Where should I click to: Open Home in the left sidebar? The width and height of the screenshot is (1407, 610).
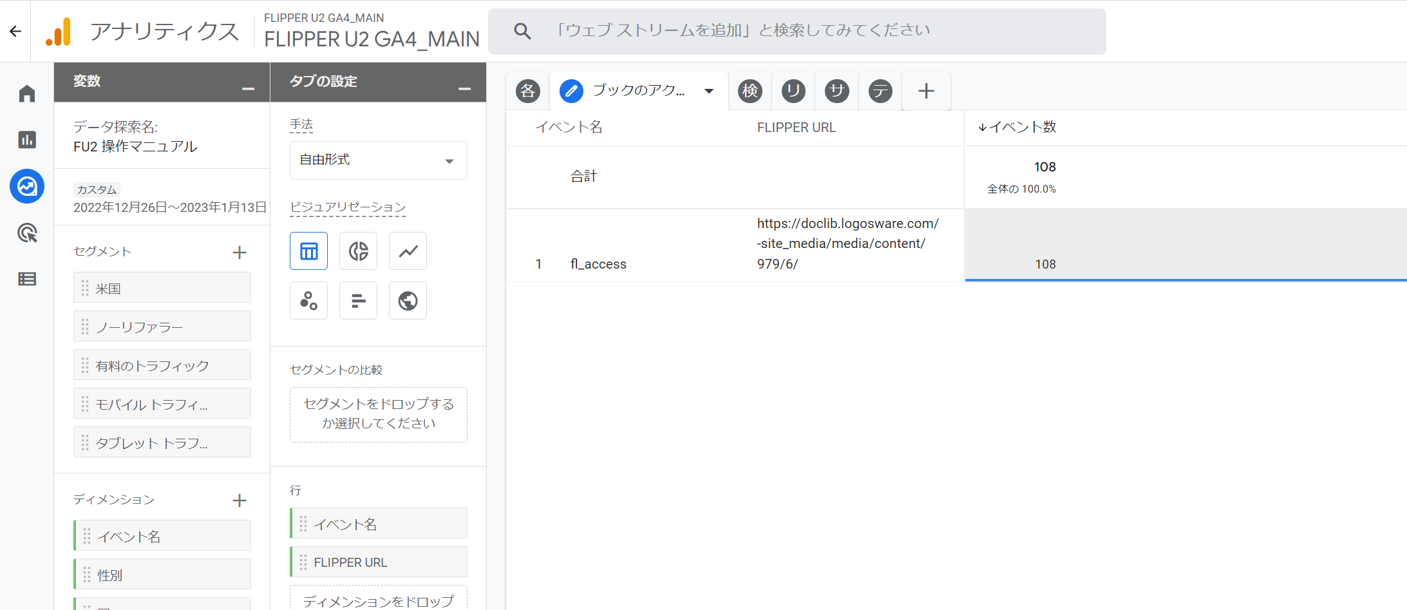(27, 94)
